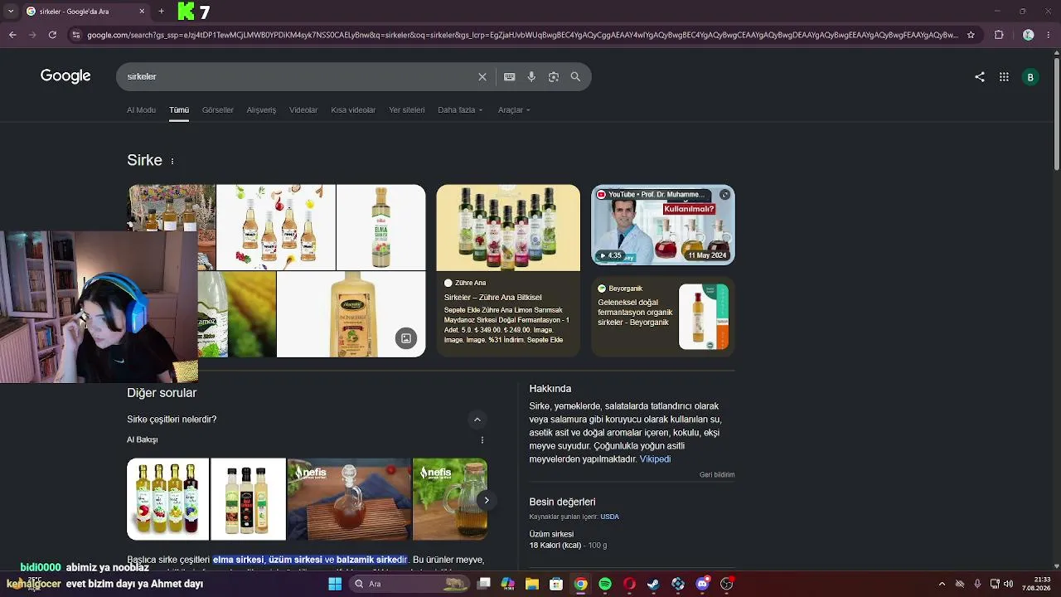Open File Explorer from the taskbar

click(x=532, y=584)
